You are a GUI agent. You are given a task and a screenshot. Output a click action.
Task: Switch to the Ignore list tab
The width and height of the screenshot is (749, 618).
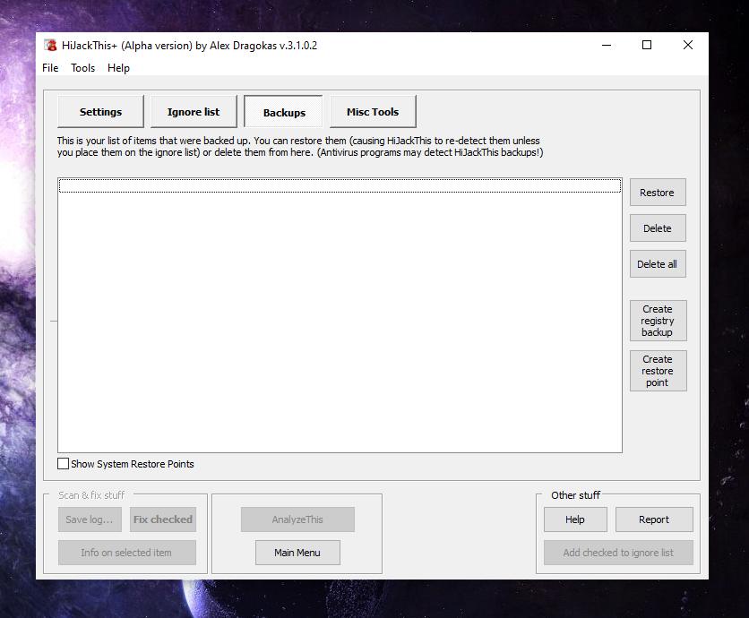click(x=194, y=112)
